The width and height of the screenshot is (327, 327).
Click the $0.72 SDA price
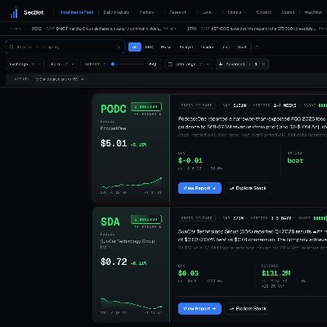click(x=114, y=262)
